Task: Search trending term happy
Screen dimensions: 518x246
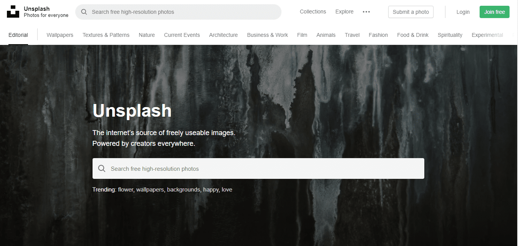Action: pyautogui.click(x=210, y=190)
